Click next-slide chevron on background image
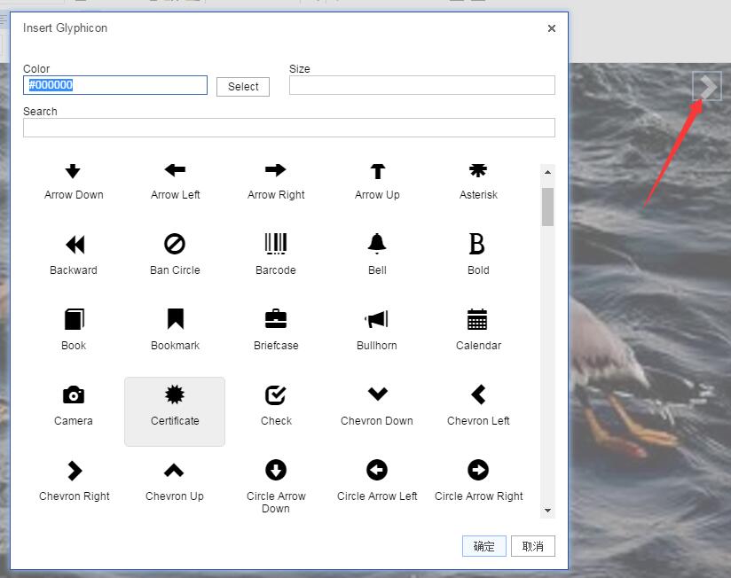Screen dimensions: 731x578 [707, 86]
